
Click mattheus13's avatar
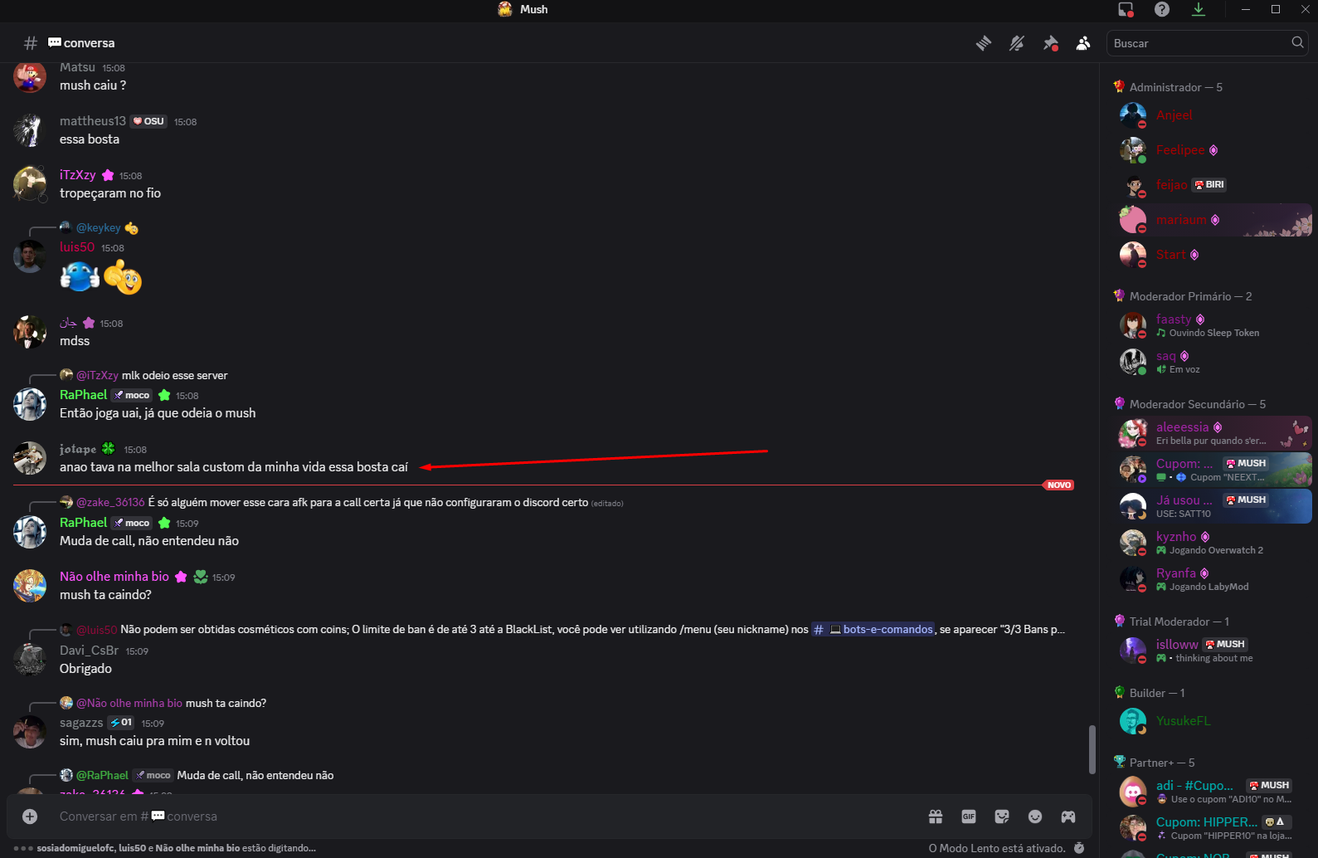(30, 130)
